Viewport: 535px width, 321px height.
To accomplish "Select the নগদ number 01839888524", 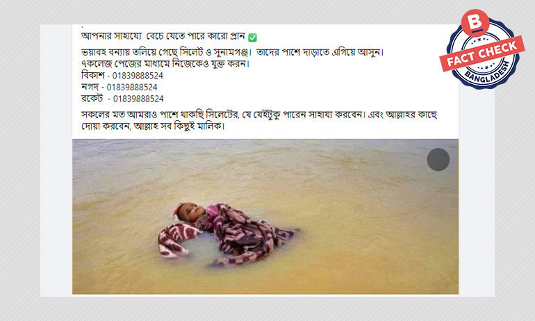I will pyautogui.click(x=132, y=88).
